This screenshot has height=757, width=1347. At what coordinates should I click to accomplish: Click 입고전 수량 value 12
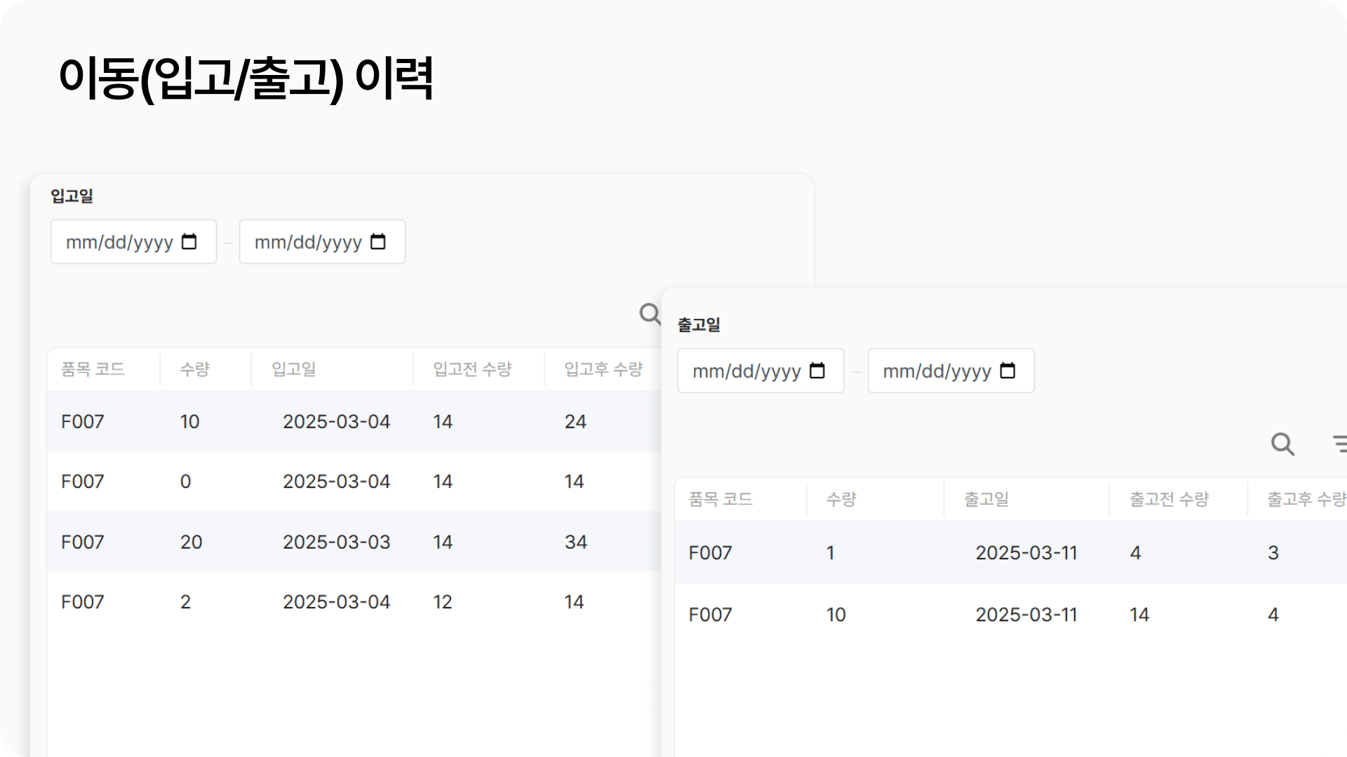pyautogui.click(x=443, y=602)
